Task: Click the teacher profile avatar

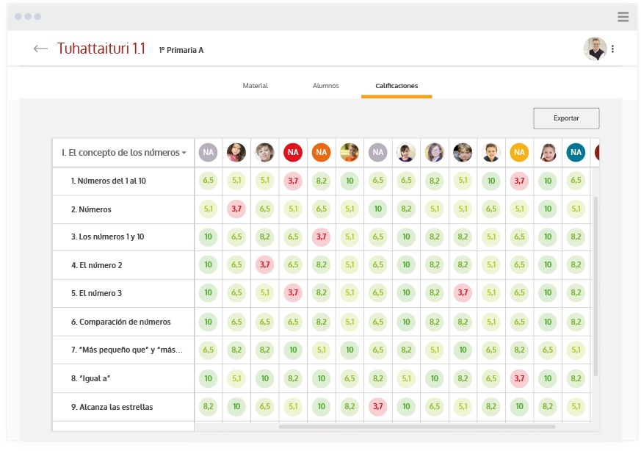Action: click(x=595, y=49)
